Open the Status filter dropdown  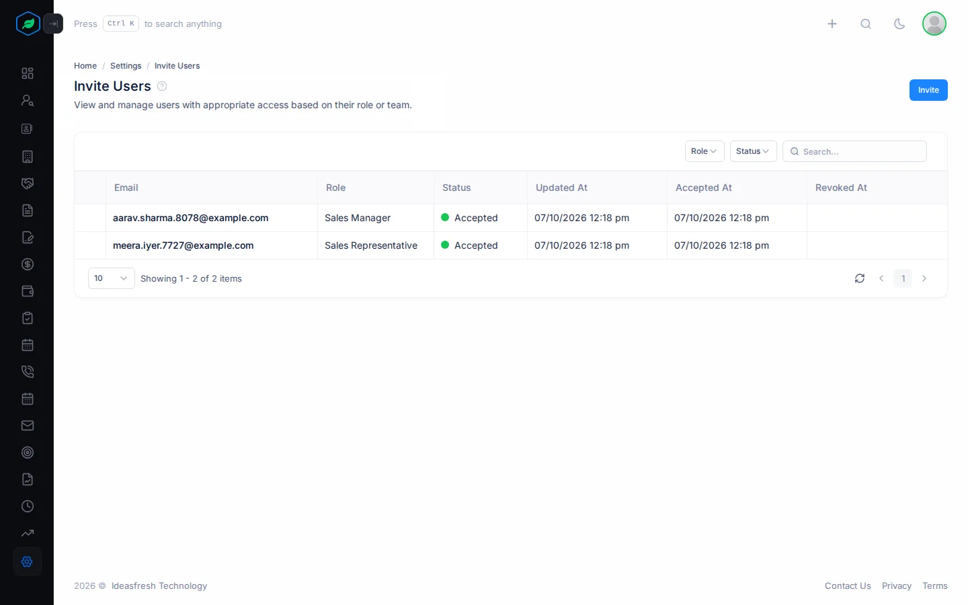(753, 151)
